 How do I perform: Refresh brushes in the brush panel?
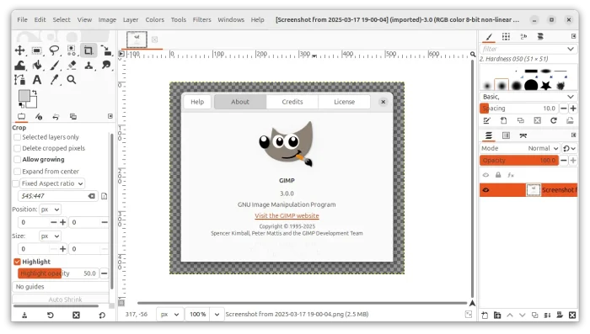click(554, 120)
